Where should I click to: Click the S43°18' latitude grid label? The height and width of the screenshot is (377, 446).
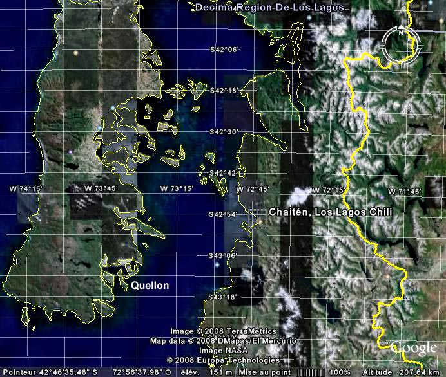pos(224,297)
